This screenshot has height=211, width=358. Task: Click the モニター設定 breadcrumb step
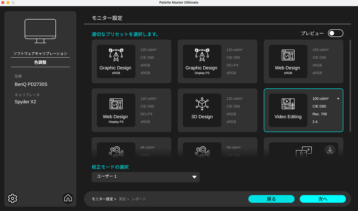pos(102,199)
